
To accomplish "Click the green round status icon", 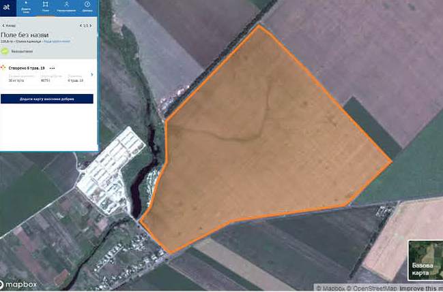I will pos(5,51).
